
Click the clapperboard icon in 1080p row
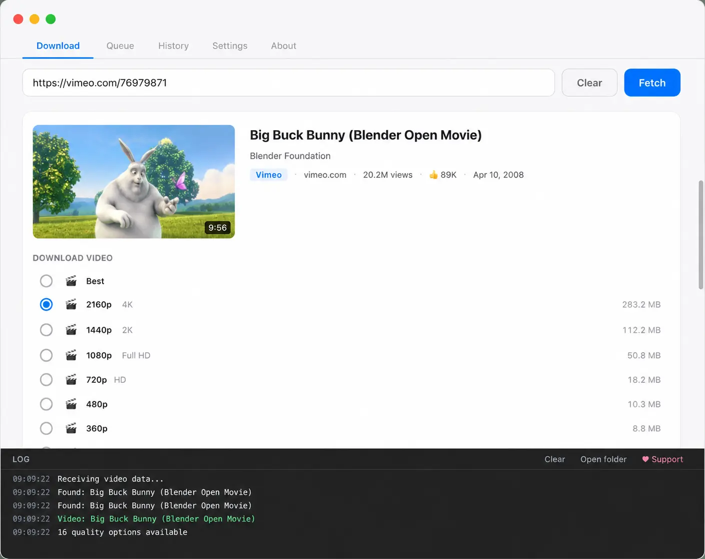click(71, 355)
